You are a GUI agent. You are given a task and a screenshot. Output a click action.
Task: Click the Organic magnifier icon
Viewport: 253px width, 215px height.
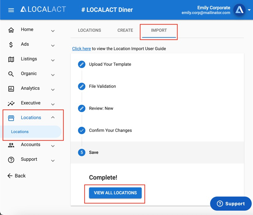pos(11,74)
